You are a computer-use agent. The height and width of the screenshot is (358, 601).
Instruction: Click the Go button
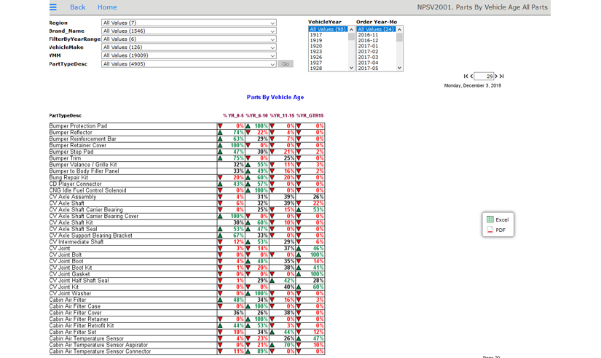[x=286, y=63]
